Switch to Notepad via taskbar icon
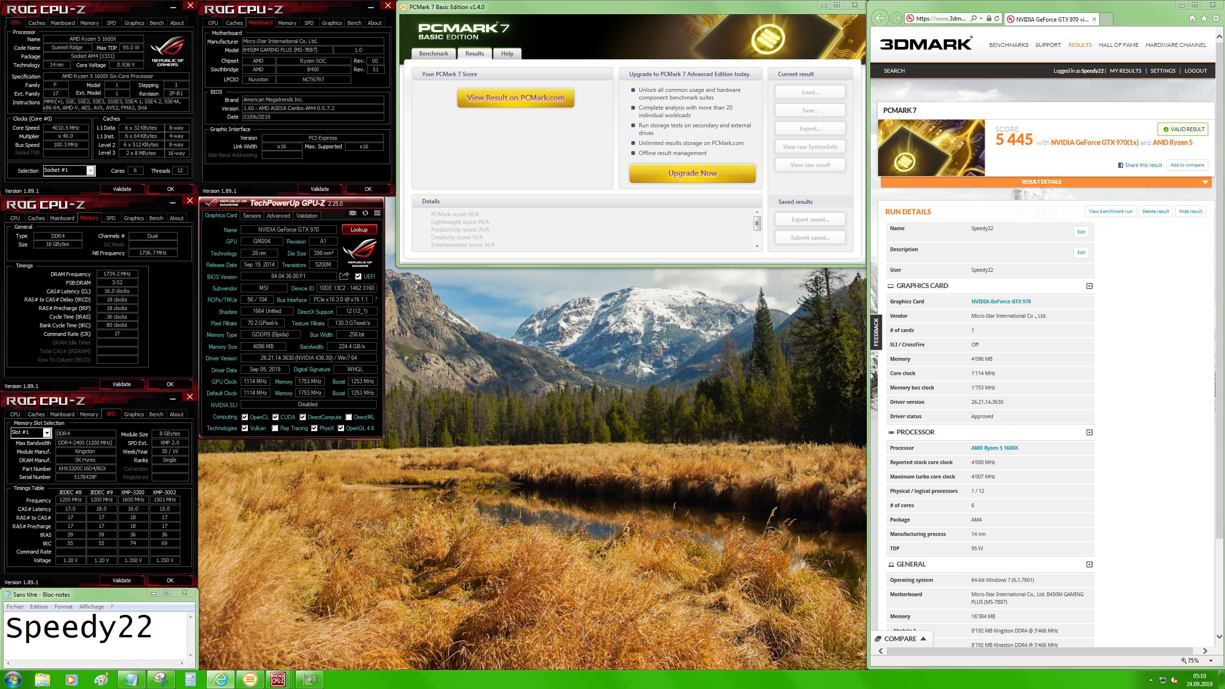Screen dimensions: 1225x689 coord(131,679)
